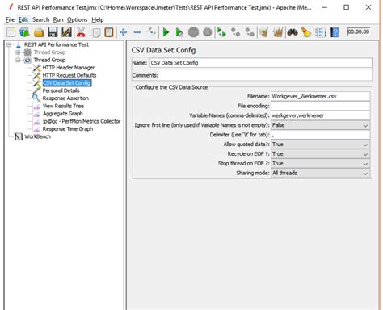Open the Function Helper list icon
Image resolution: width=383 pixels, height=310 pixels.
tap(320, 32)
